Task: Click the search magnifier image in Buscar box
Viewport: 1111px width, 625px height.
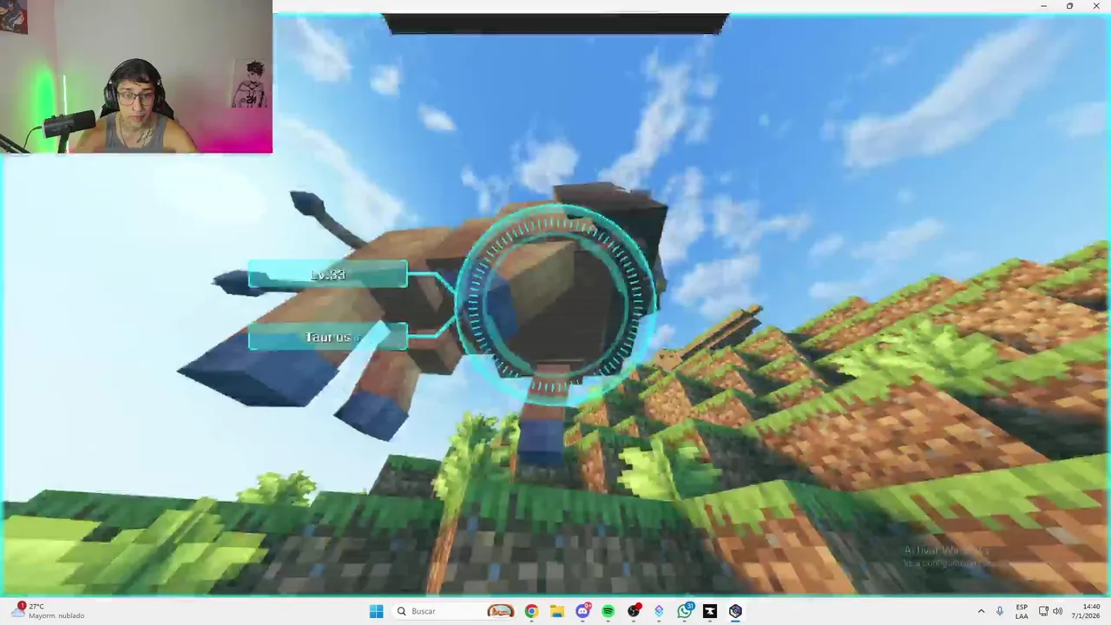Action: [402, 611]
